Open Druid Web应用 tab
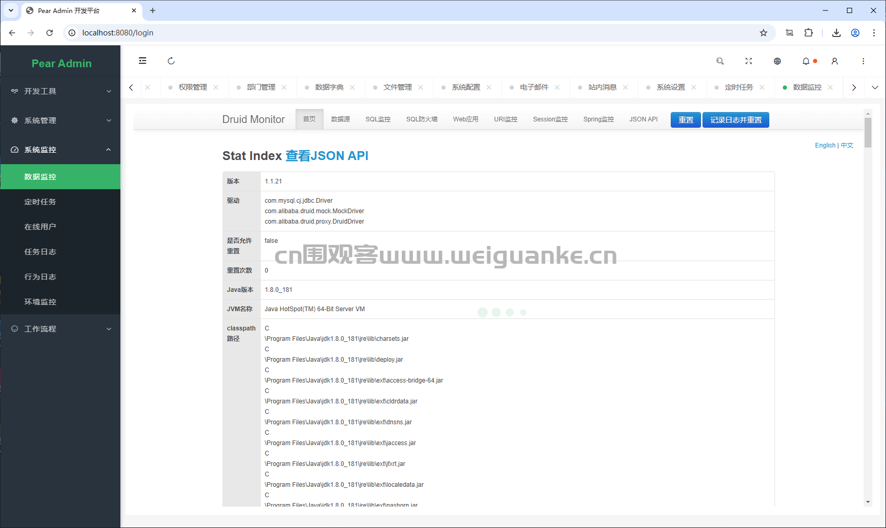 (465, 119)
